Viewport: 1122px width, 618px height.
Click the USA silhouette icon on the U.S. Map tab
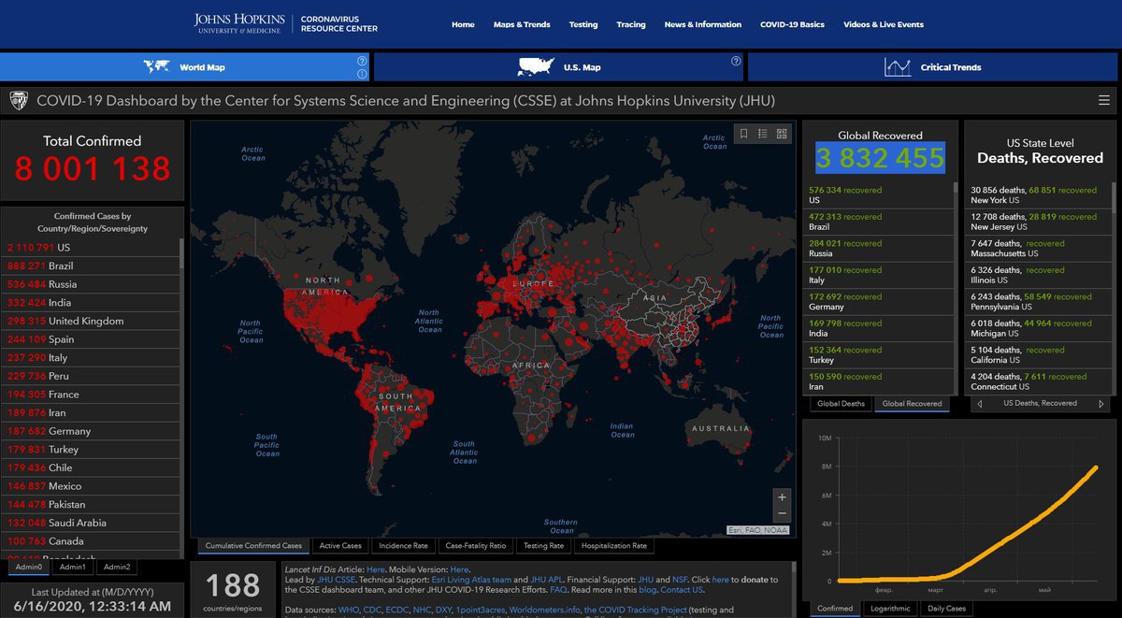[537, 67]
